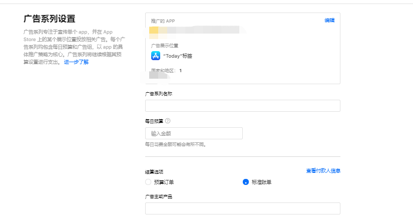This screenshot has width=413, height=220.
Task: Click the "Today"标签 placement text
Action: (178, 56)
